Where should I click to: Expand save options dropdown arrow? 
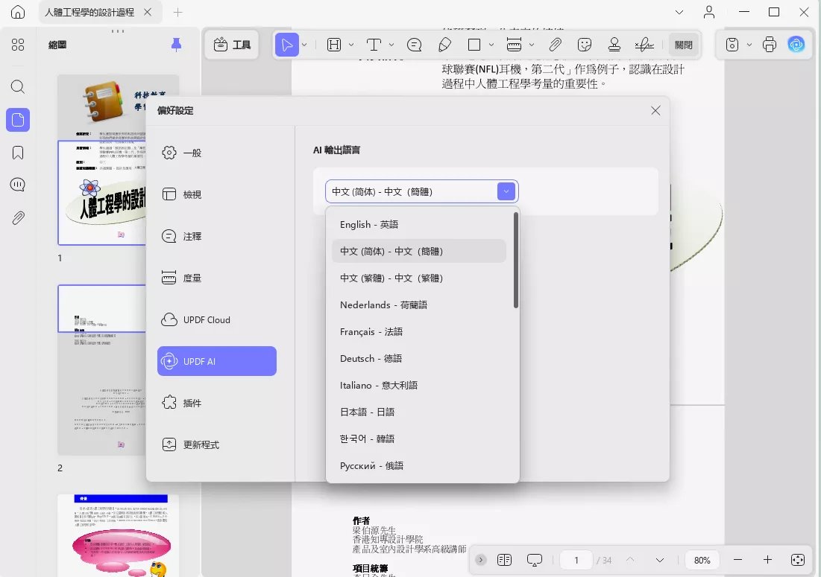click(749, 45)
